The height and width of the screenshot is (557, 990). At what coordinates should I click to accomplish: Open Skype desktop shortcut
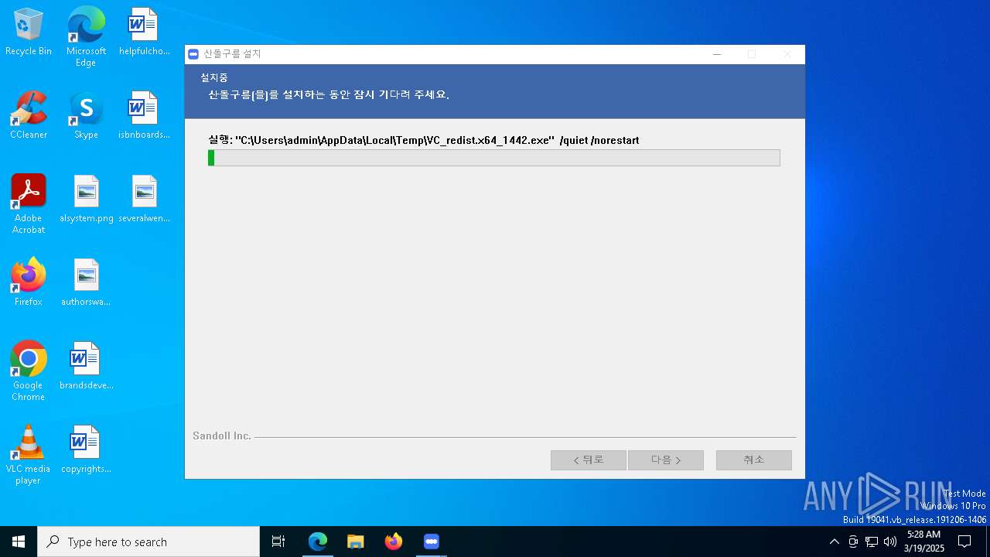coord(86,115)
